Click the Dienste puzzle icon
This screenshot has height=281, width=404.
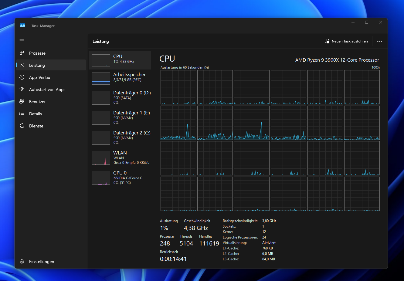(22, 126)
